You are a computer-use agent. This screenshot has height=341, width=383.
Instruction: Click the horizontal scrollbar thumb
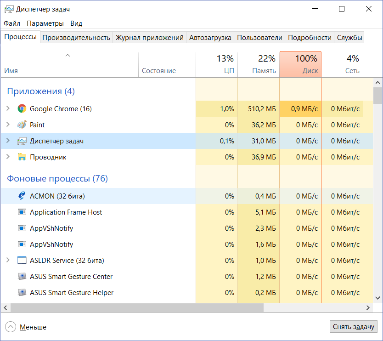(137, 308)
